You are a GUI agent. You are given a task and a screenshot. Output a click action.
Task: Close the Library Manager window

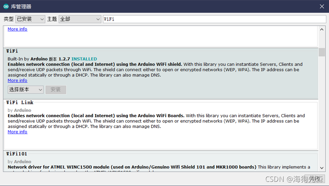tap(322, 6)
